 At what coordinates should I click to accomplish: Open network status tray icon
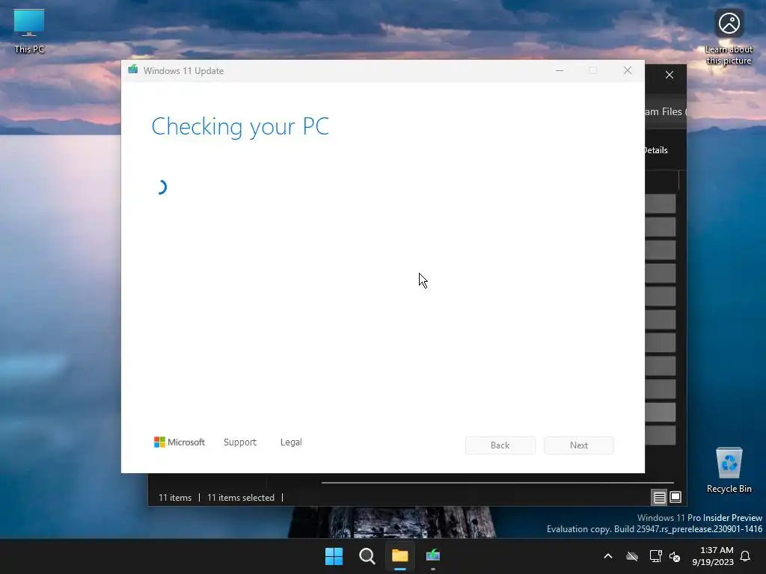coord(655,556)
